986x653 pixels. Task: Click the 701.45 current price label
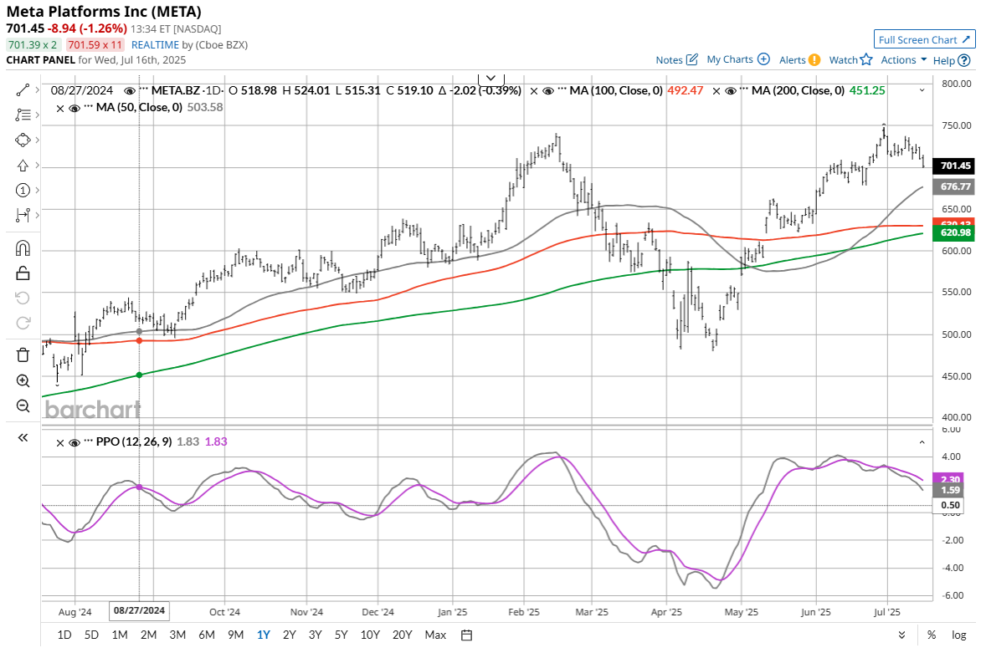pyautogui.click(x=954, y=166)
